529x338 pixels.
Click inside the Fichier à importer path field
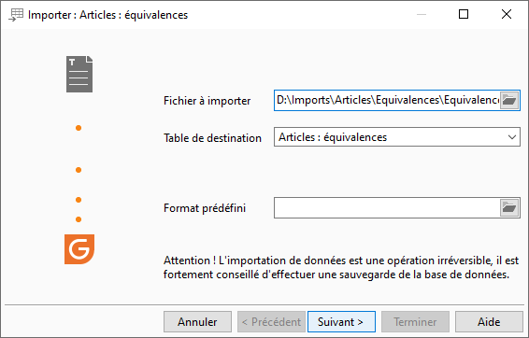tap(387, 100)
